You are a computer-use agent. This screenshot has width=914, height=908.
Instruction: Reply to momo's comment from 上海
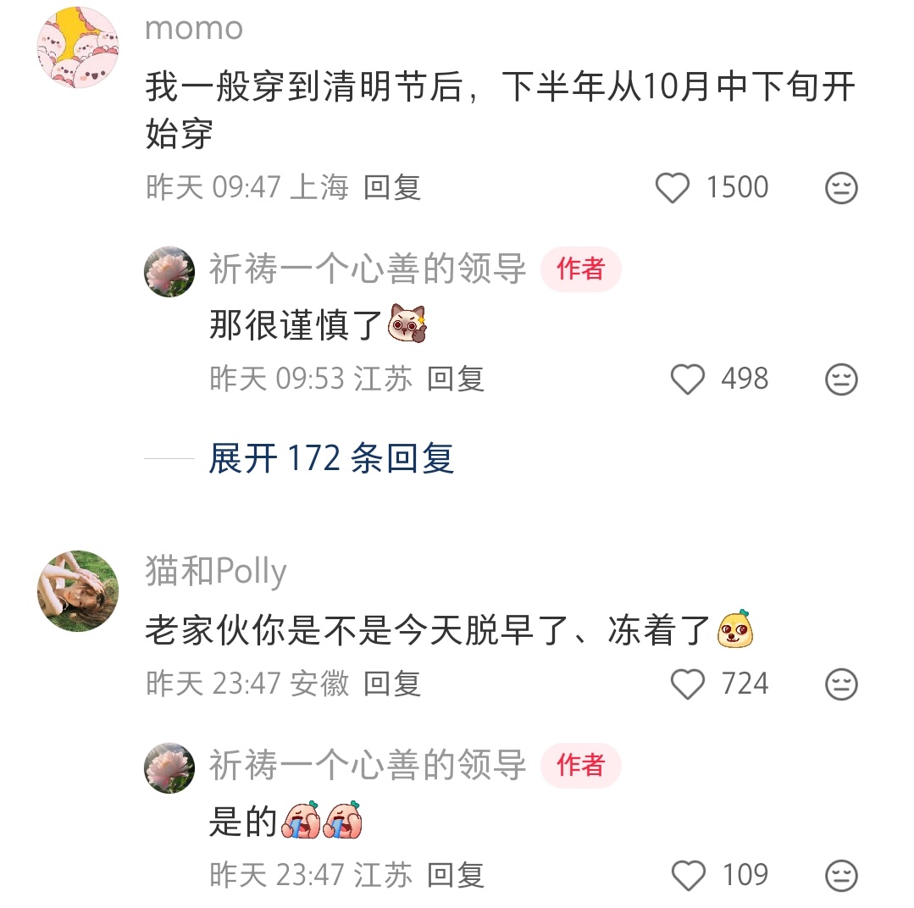[391, 188]
